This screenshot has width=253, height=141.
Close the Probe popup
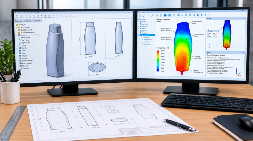[x=218, y=31]
